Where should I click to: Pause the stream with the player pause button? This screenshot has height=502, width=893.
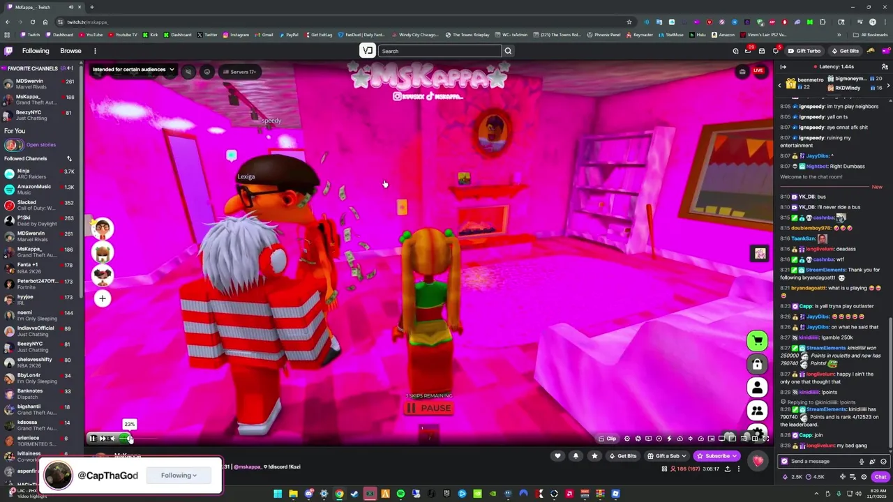[x=93, y=438]
